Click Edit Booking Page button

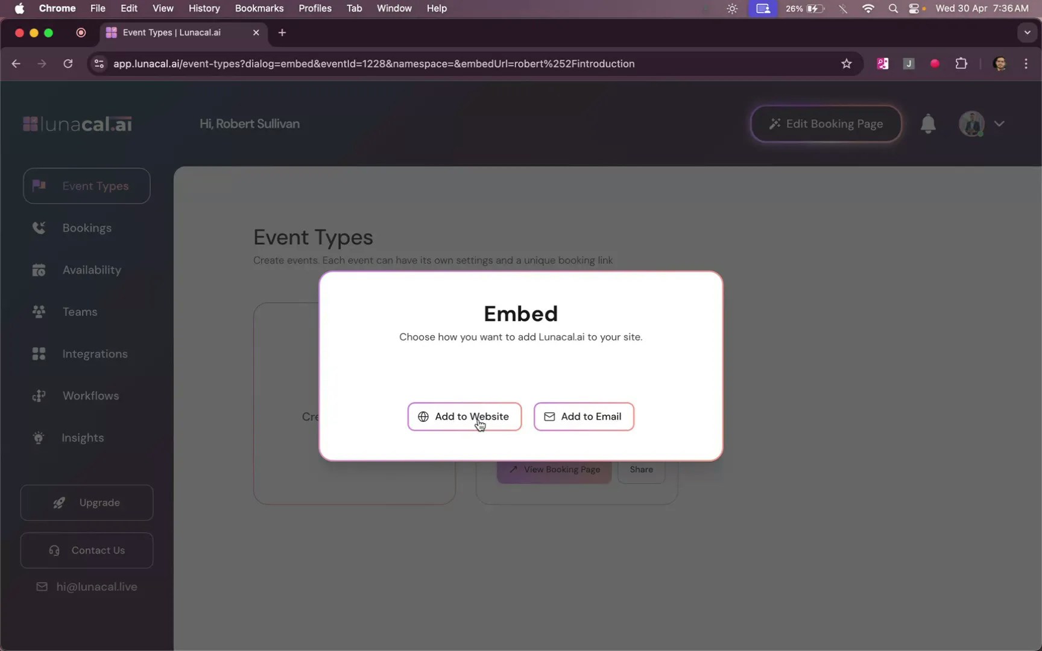(x=826, y=124)
